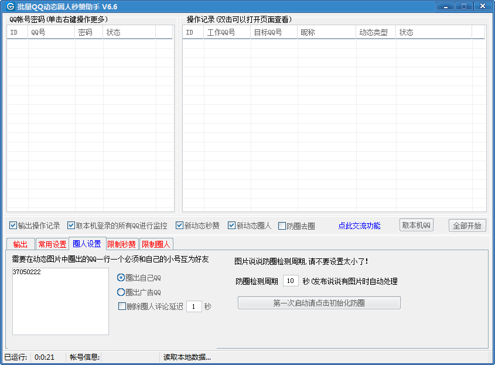The height and width of the screenshot is (365, 495).
Task: Toggle 取本机登录的所有QQ进行监控 checkbox
Action: click(x=71, y=226)
